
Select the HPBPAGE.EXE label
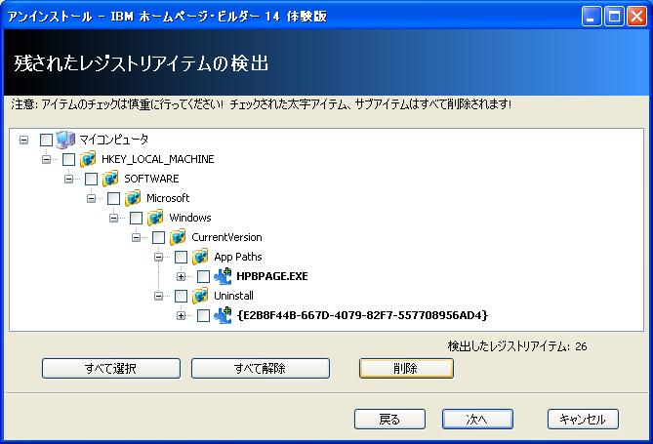(272, 276)
